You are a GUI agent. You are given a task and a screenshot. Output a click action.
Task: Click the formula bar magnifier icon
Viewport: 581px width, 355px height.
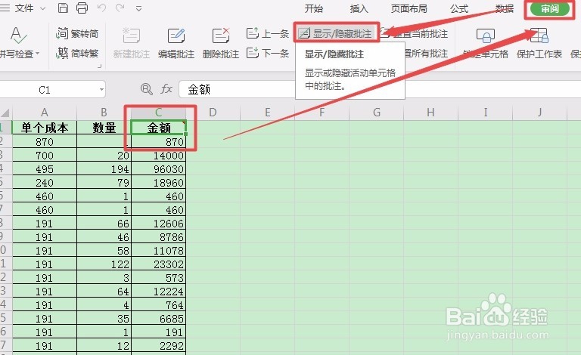coord(147,89)
